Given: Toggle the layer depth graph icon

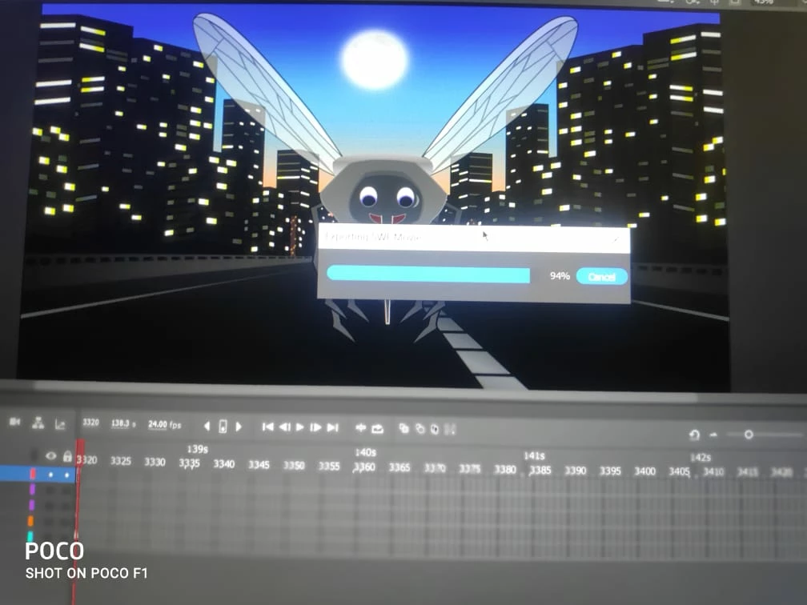Looking at the screenshot, I should pos(60,424).
